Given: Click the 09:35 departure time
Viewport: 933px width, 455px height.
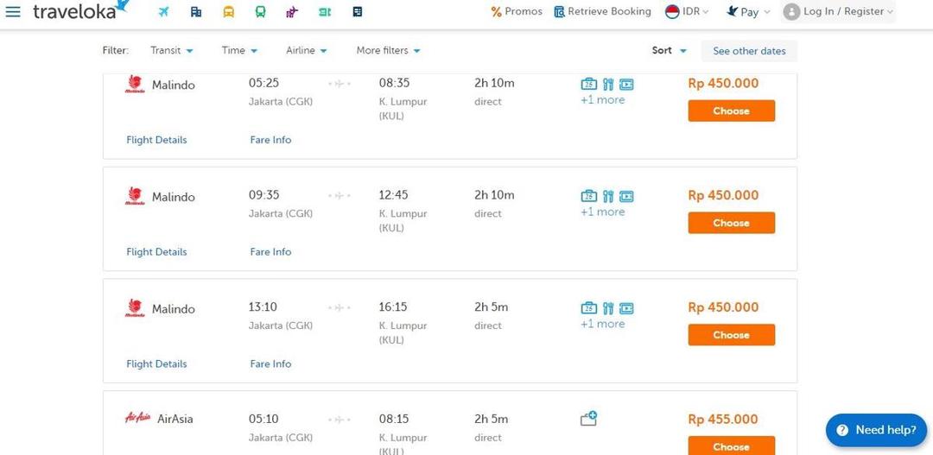Looking at the screenshot, I should (x=263, y=195).
